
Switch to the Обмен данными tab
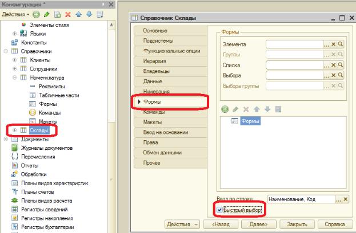click(170, 153)
